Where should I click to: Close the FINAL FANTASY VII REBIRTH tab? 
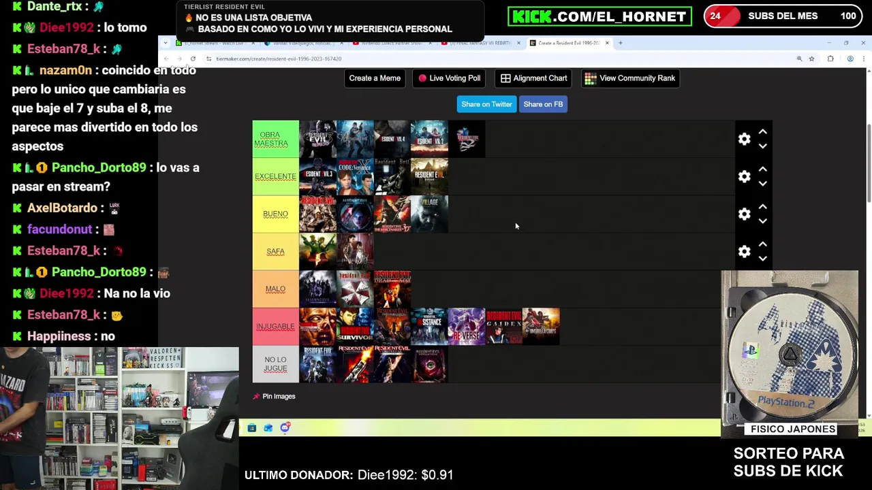pyautogui.click(x=518, y=43)
